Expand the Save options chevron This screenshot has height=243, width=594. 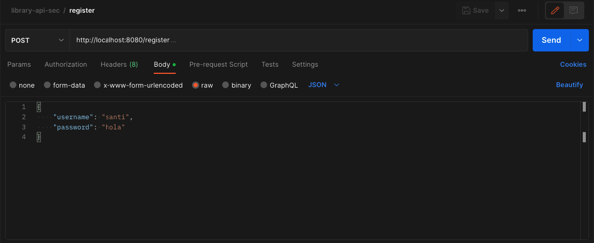tap(502, 10)
